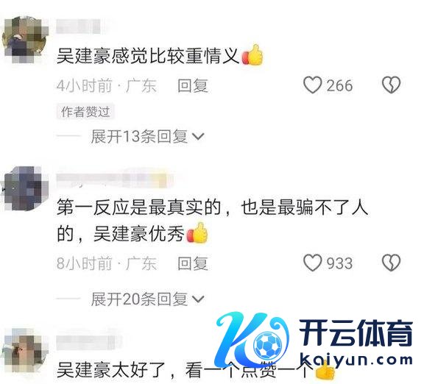Open the blurred username of first comment
424x384 pixels.
point(79,26)
